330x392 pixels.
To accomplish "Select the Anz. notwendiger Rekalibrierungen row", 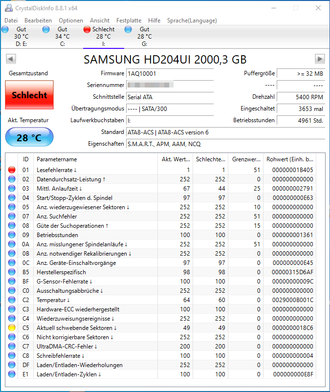I will (161, 254).
